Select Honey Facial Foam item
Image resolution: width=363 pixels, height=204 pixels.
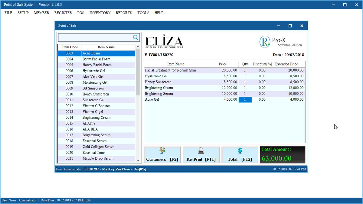(96, 65)
